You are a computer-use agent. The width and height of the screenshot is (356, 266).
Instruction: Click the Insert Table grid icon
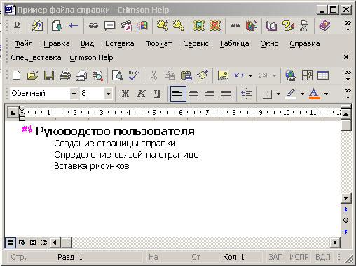coord(323,76)
